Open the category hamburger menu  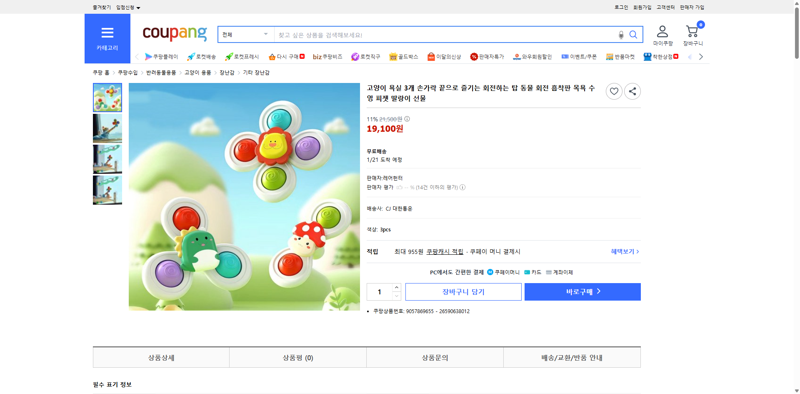click(107, 33)
